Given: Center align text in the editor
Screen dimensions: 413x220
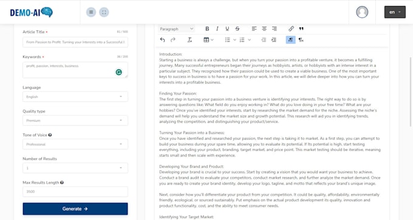Looking at the screenshot, I should pos(264,28).
